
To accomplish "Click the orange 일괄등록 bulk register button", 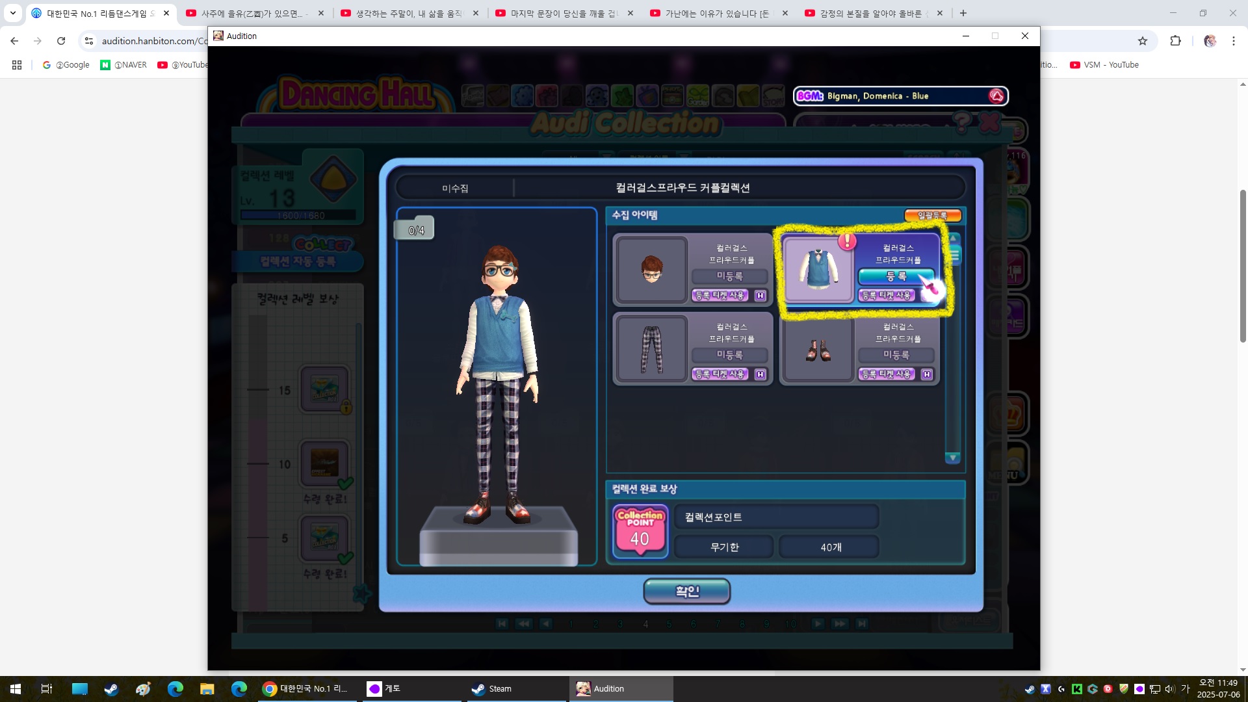I will tap(932, 215).
